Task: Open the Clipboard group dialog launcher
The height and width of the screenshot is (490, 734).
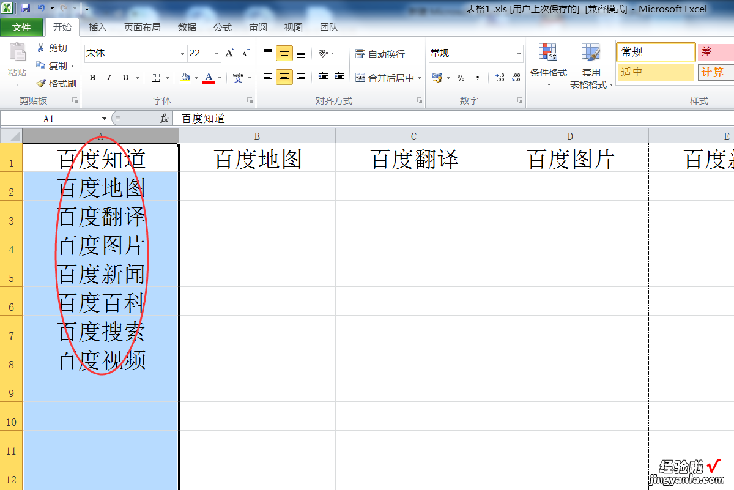Action: click(x=75, y=100)
